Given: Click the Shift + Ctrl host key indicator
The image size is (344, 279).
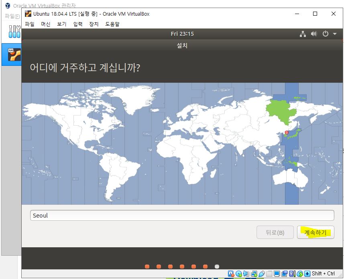Looking at the screenshot, I should 323,273.
